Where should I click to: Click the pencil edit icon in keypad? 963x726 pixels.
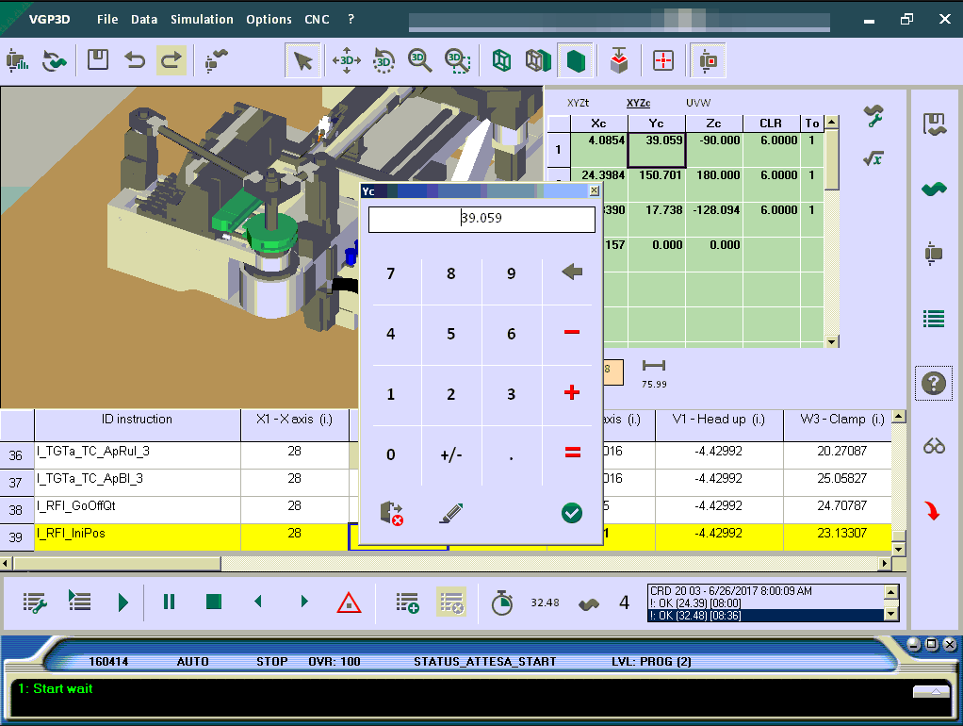pos(451,513)
